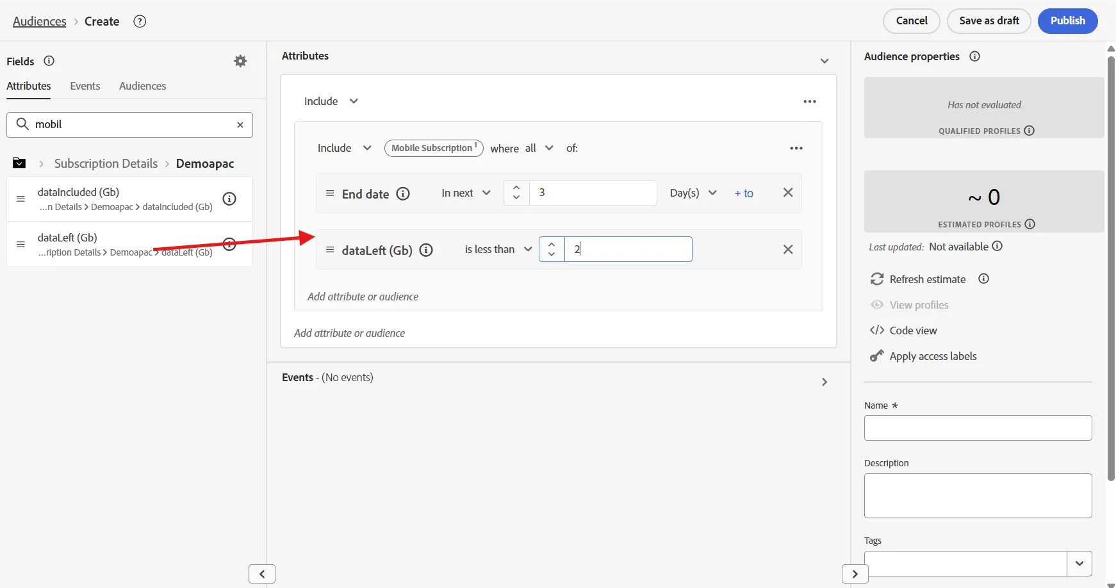Screen dimensions: 1116x588
Task: Open the Fields settings gear
Action: [240, 61]
